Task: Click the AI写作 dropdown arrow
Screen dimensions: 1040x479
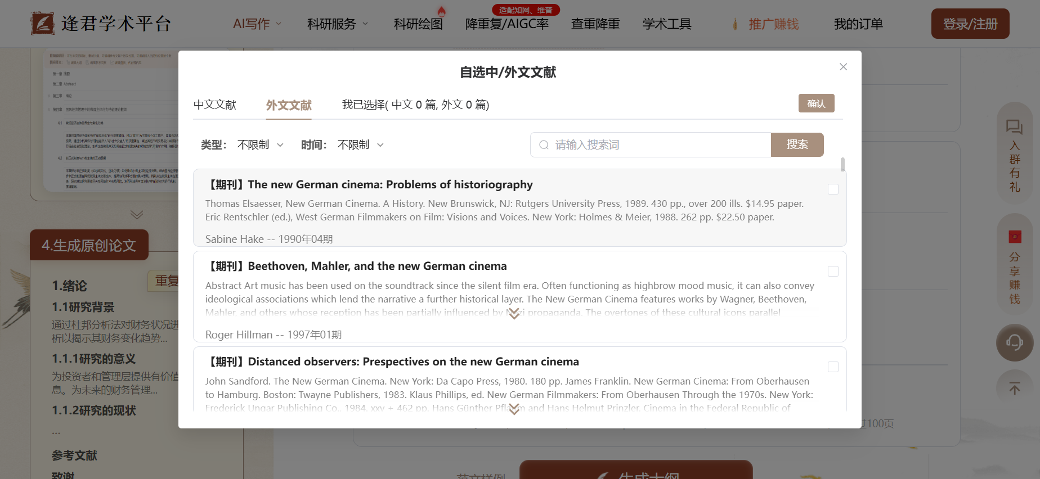Action: pos(279,24)
